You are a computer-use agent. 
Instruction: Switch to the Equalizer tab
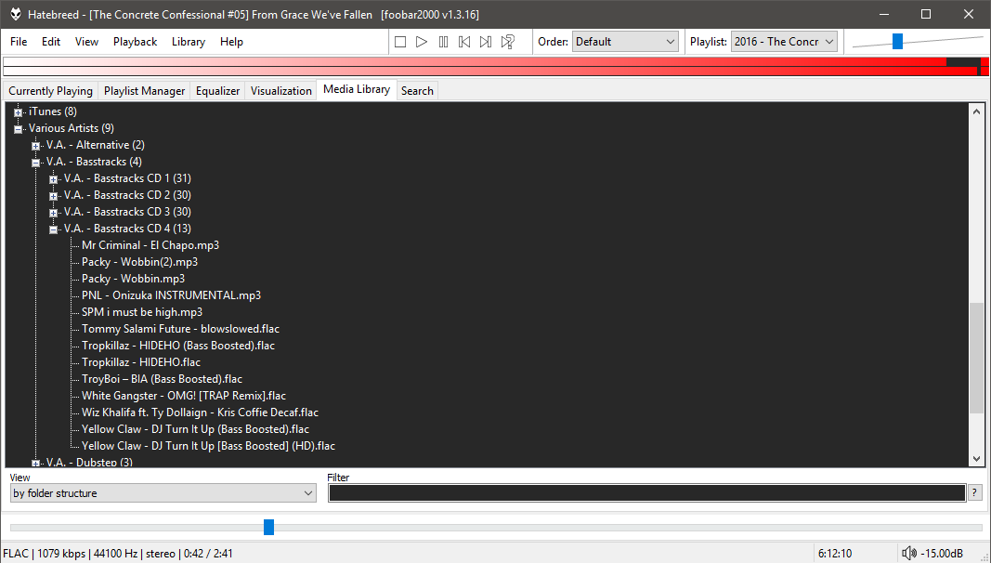click(218, 91)
